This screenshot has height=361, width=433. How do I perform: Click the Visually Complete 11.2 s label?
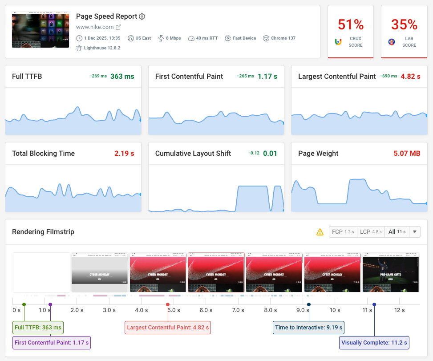(374, 342)
